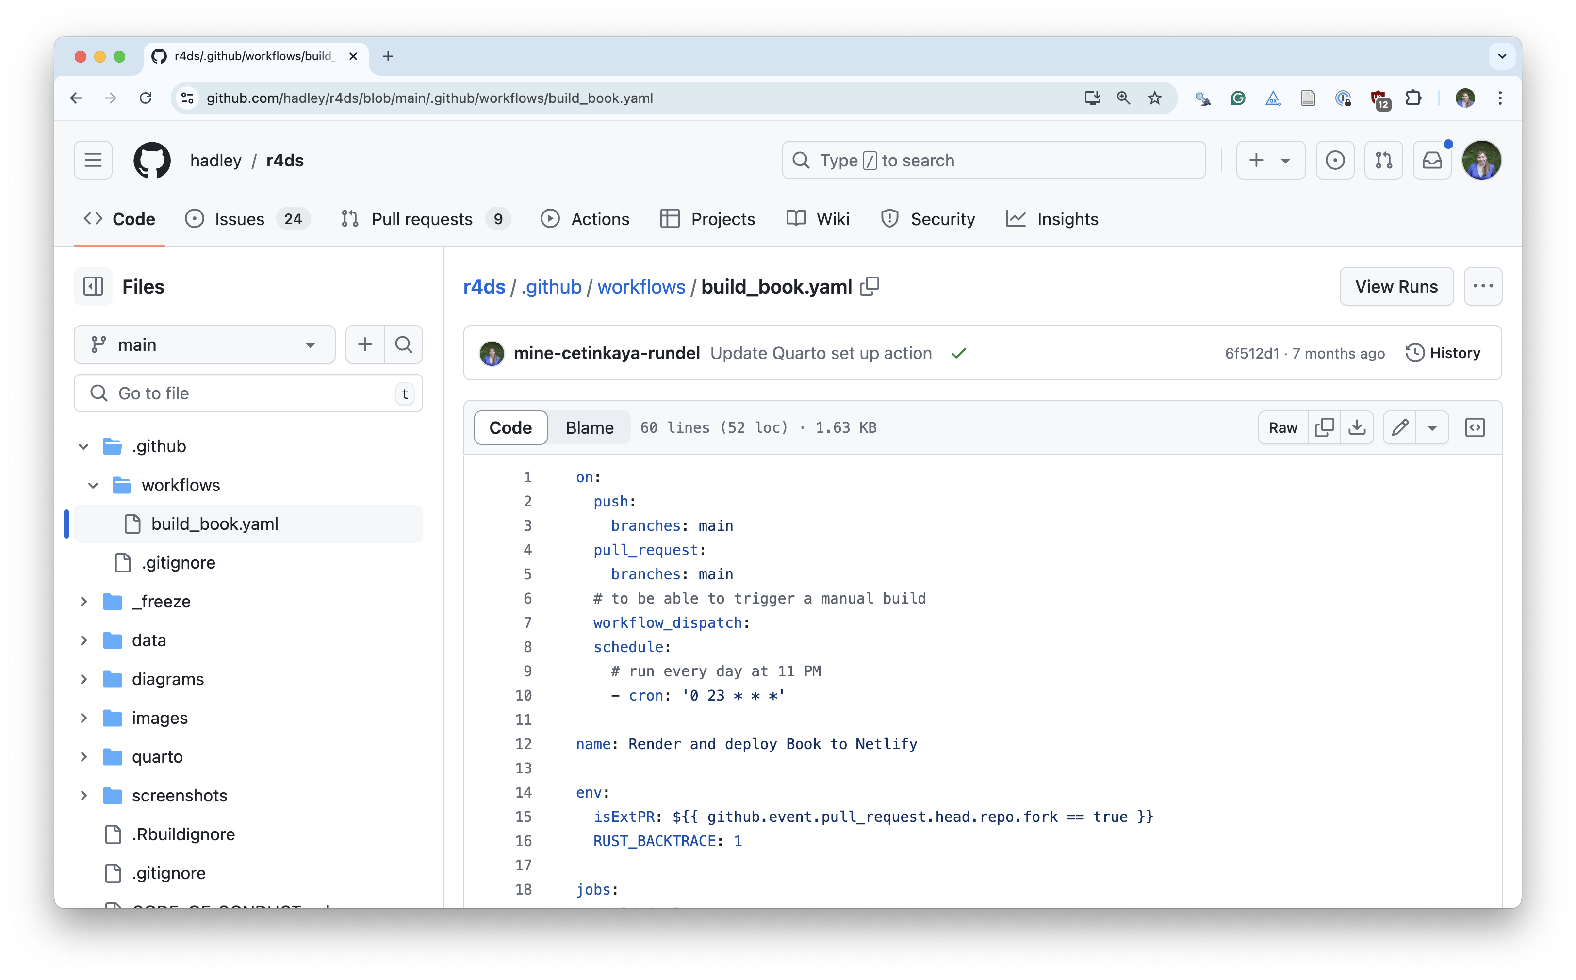Edit the file with the pencil icon
Screen dimensions: 1576x980
tap(1400, 427)
